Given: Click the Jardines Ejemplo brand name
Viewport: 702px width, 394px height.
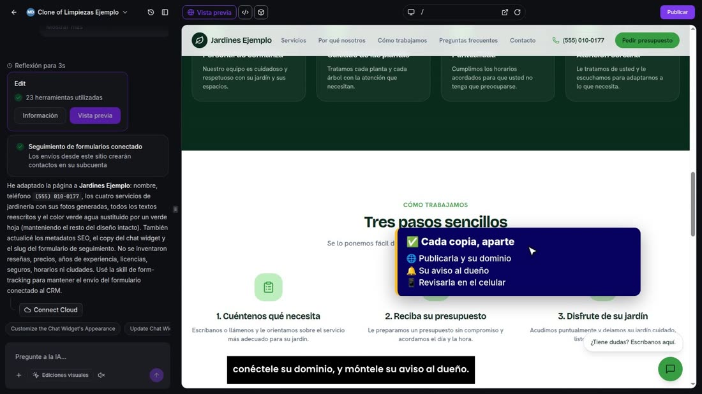Looking at the screenshot, I should 241,40.
